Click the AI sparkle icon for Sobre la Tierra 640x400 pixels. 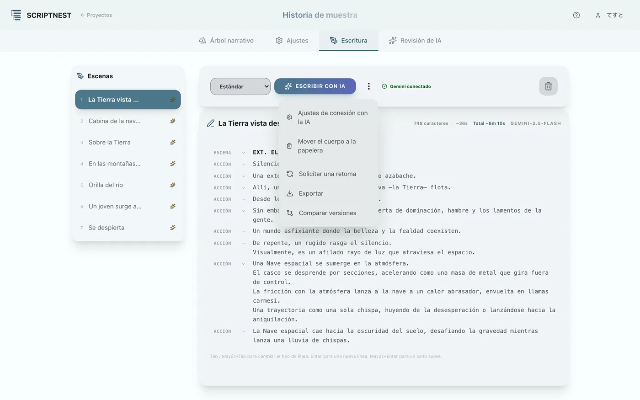coord(173,142)
